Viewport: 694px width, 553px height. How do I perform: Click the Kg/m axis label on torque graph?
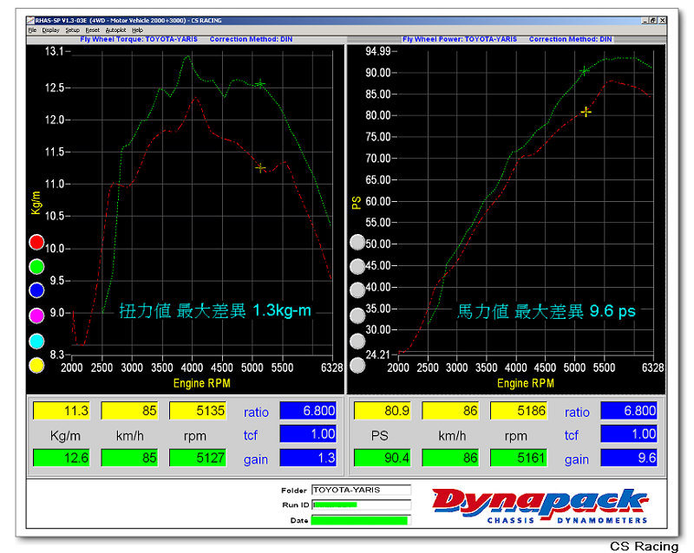tap(36, 203)
